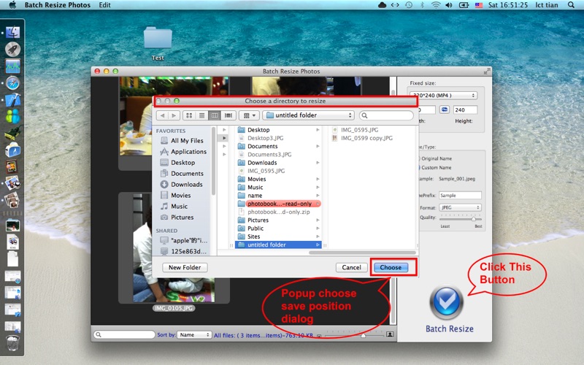Click the main window search field
This screenshot has height=365, width=584.
pyautogui.click(x=124, y=335)
